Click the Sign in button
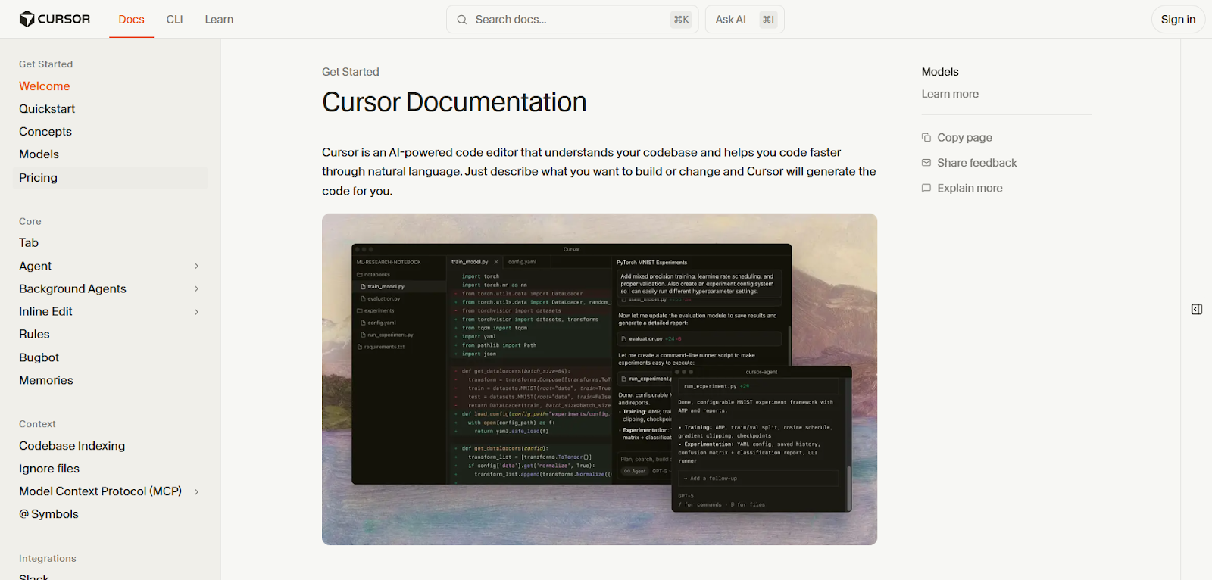The height and width of the screenshot is (580, 1212). tap(1178, 20)
